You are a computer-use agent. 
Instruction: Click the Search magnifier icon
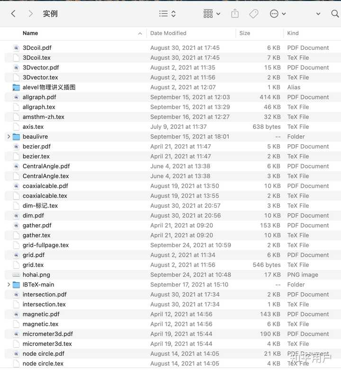point(335,14)
